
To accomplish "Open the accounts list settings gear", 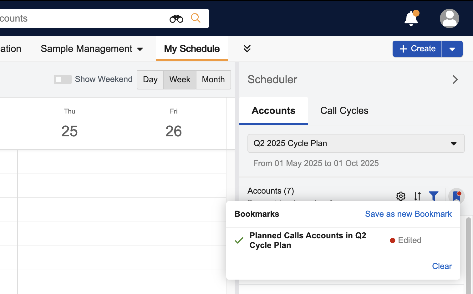I will [401, 196].
